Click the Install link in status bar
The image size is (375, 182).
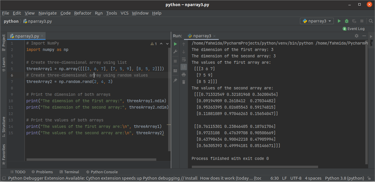pyautogui.click(x=191, y=178)
